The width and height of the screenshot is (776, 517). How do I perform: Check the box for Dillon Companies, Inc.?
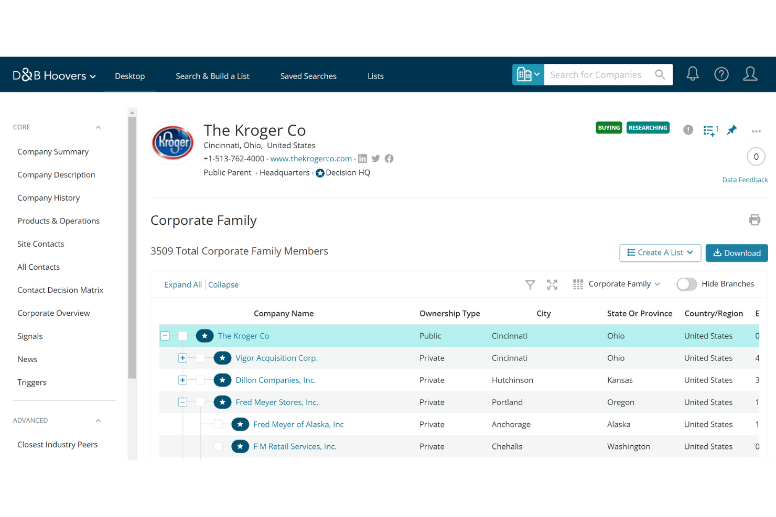200,380
